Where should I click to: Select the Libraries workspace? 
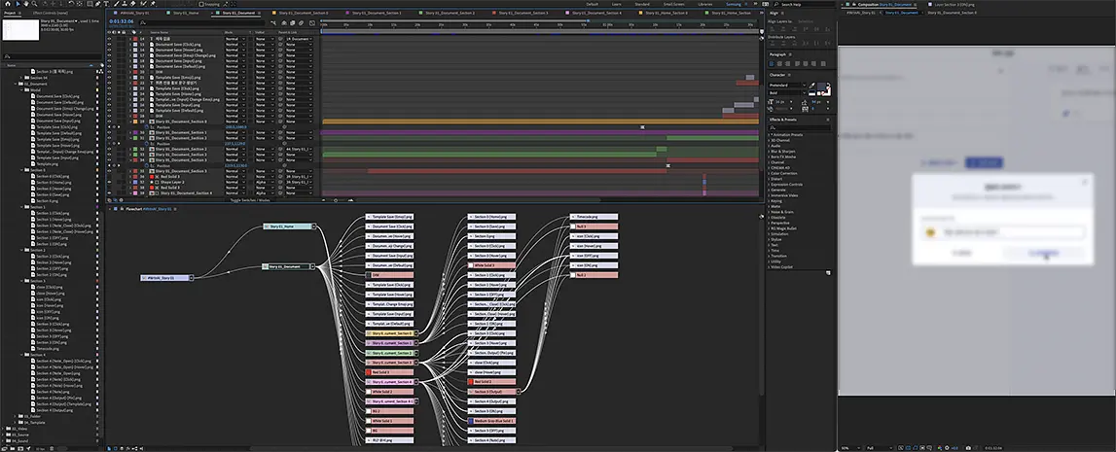coord(705,4)
